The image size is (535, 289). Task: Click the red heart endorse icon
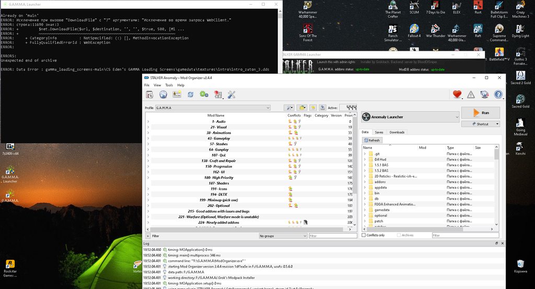pyautogui.click(x=457, y=95)
